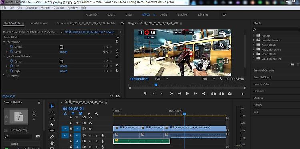Select the Track Select Forward tool
The image size is (300, 149).
tap(52, 112)
